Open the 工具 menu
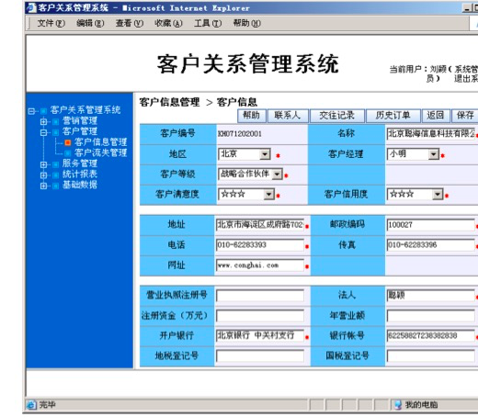This screenshot has height=418, width=478. pos(208,23)
